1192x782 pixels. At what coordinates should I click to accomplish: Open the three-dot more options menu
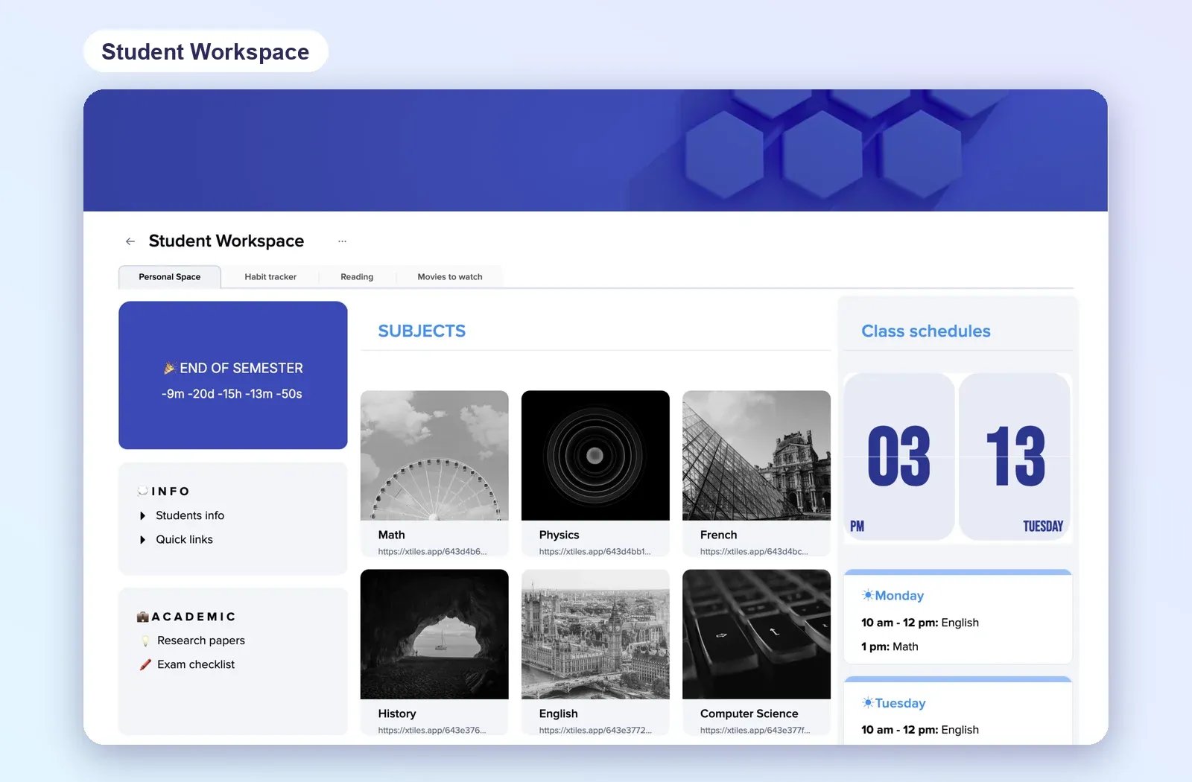[x=342, y=241]
